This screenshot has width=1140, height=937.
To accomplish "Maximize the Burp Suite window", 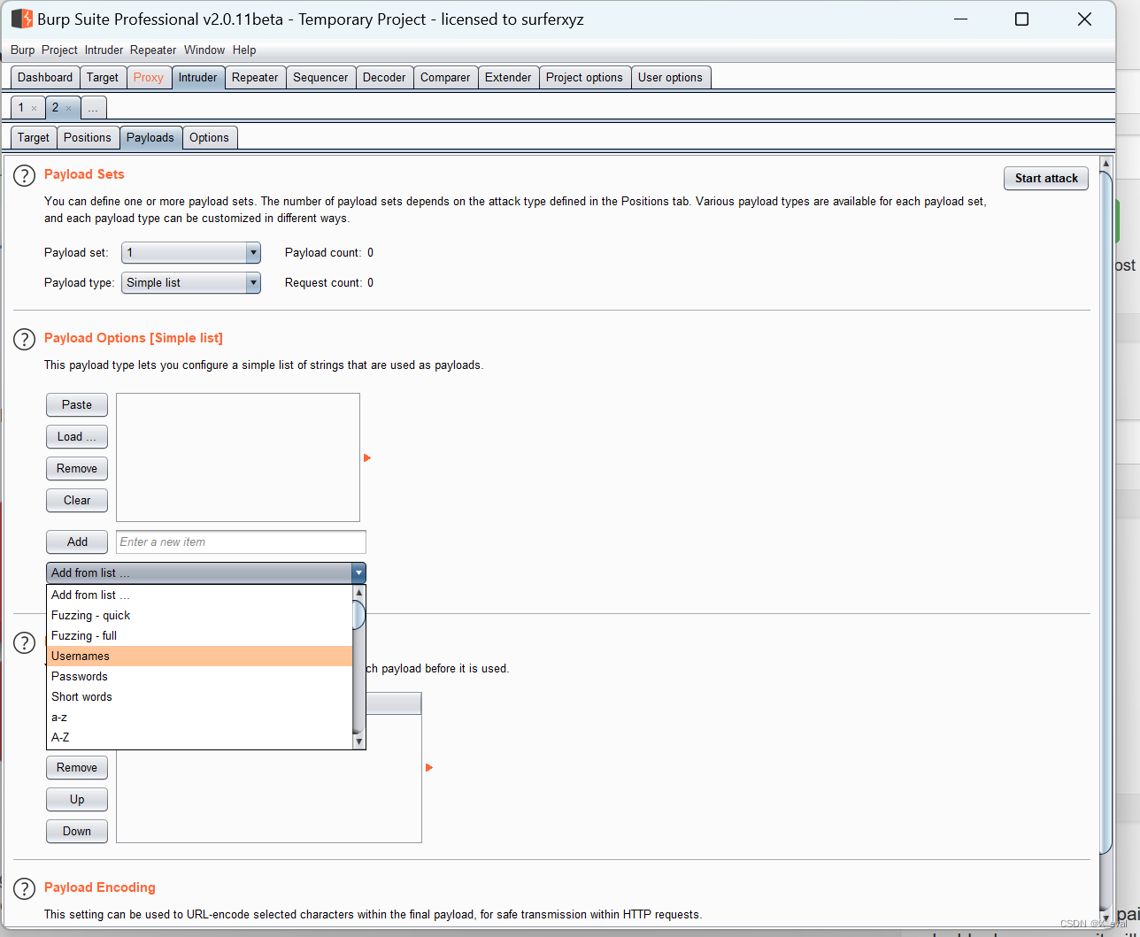I will coord(1021,19).
